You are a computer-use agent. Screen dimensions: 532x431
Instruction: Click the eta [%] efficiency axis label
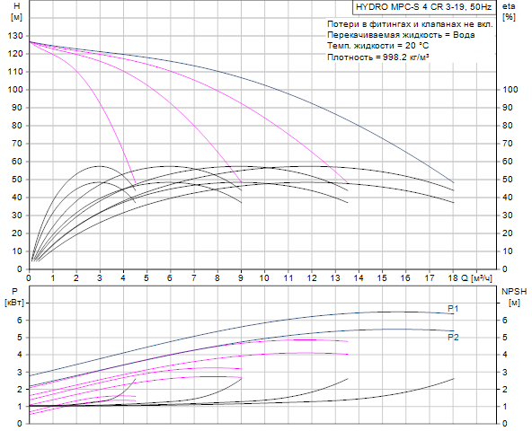click(x=509, y=11)
